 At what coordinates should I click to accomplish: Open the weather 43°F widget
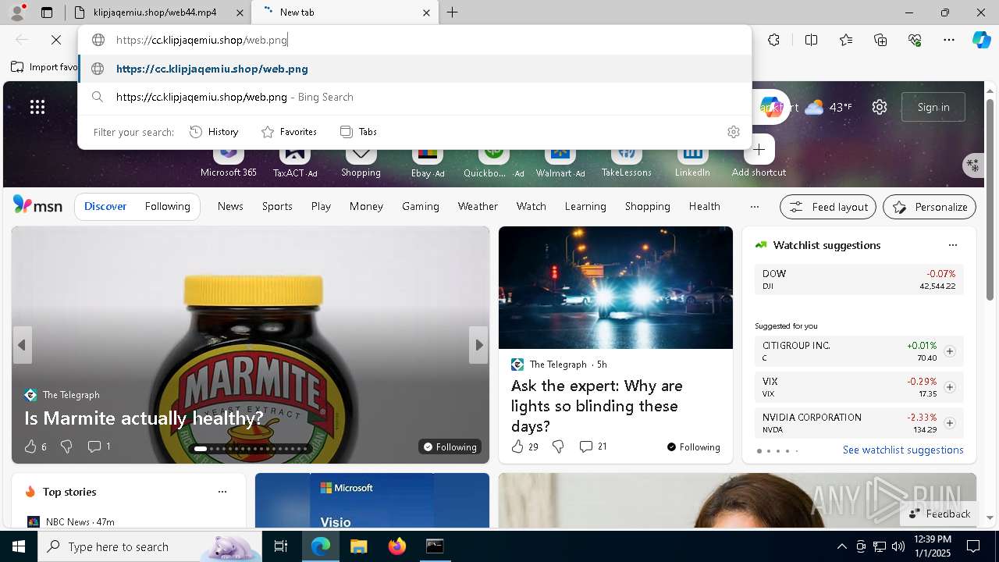(828, 107)
